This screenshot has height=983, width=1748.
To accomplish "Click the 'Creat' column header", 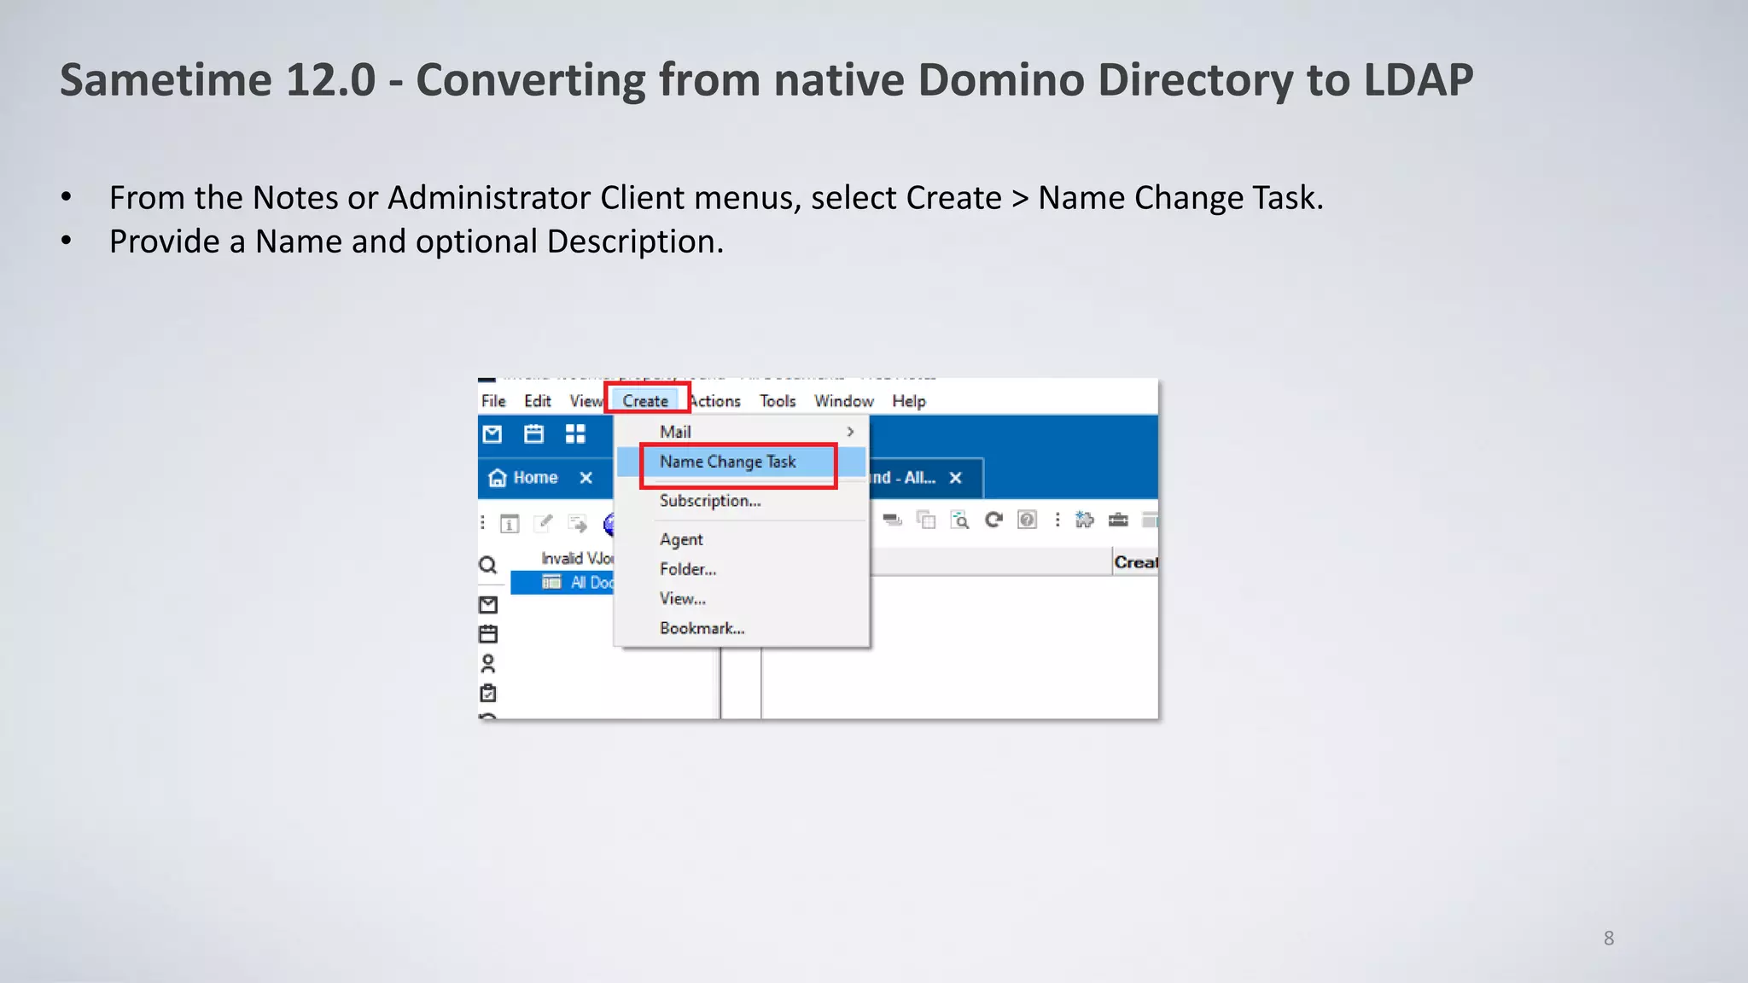I will [x=1136, y=562].
